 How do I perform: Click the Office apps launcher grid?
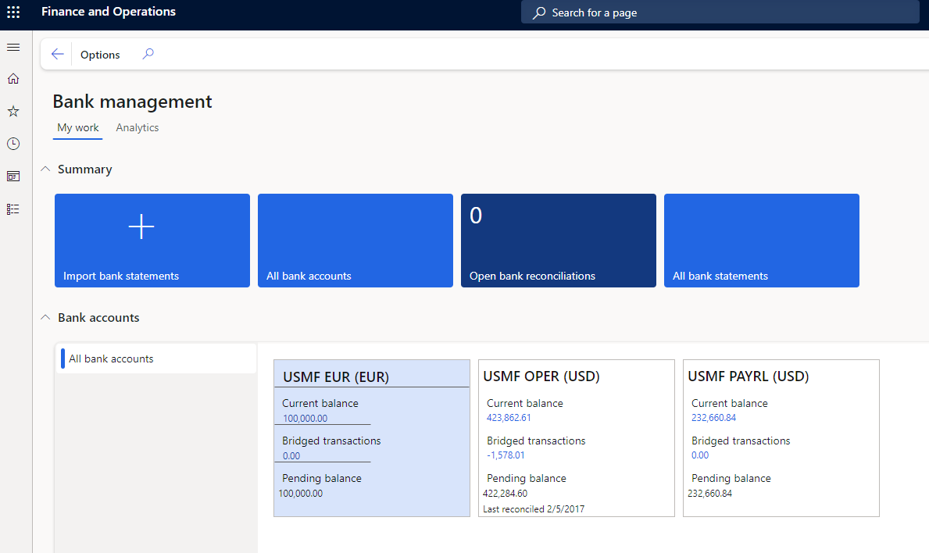tap(13, 12)
